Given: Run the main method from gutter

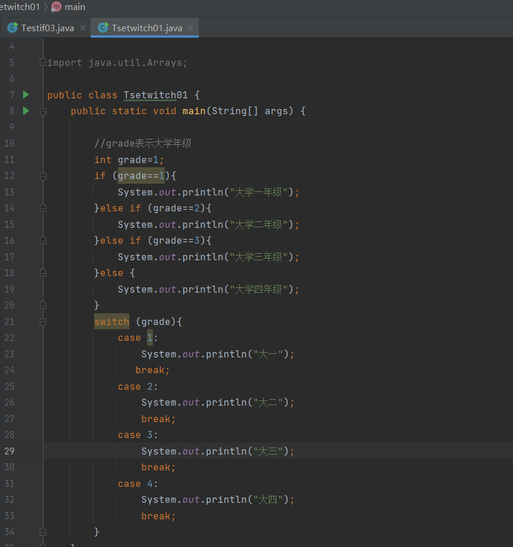Looking at the screenshot, I should tap(26, 111).
